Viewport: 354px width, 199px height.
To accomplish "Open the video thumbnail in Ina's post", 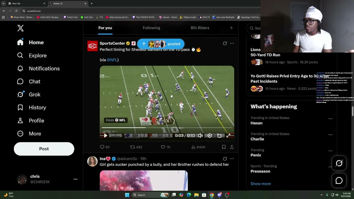I will click(x=144, y=180).
